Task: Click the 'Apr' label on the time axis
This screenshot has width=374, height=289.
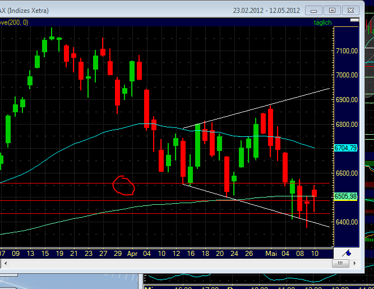Action: [x=132, y=254]
